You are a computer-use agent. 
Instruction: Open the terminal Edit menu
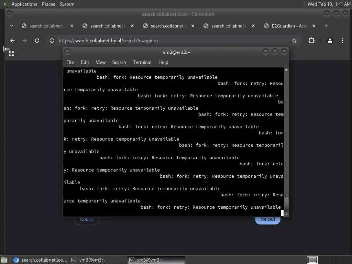[x=85, y=63]
